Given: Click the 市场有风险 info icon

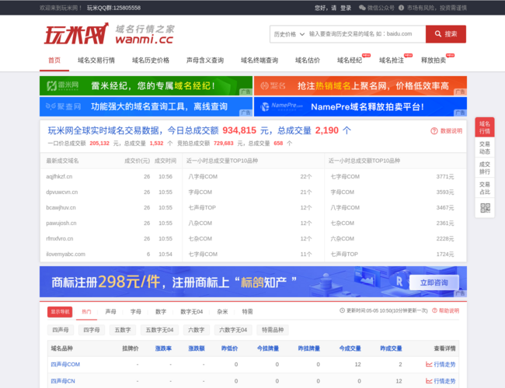Looking at the screenshot, I should 401,8.
